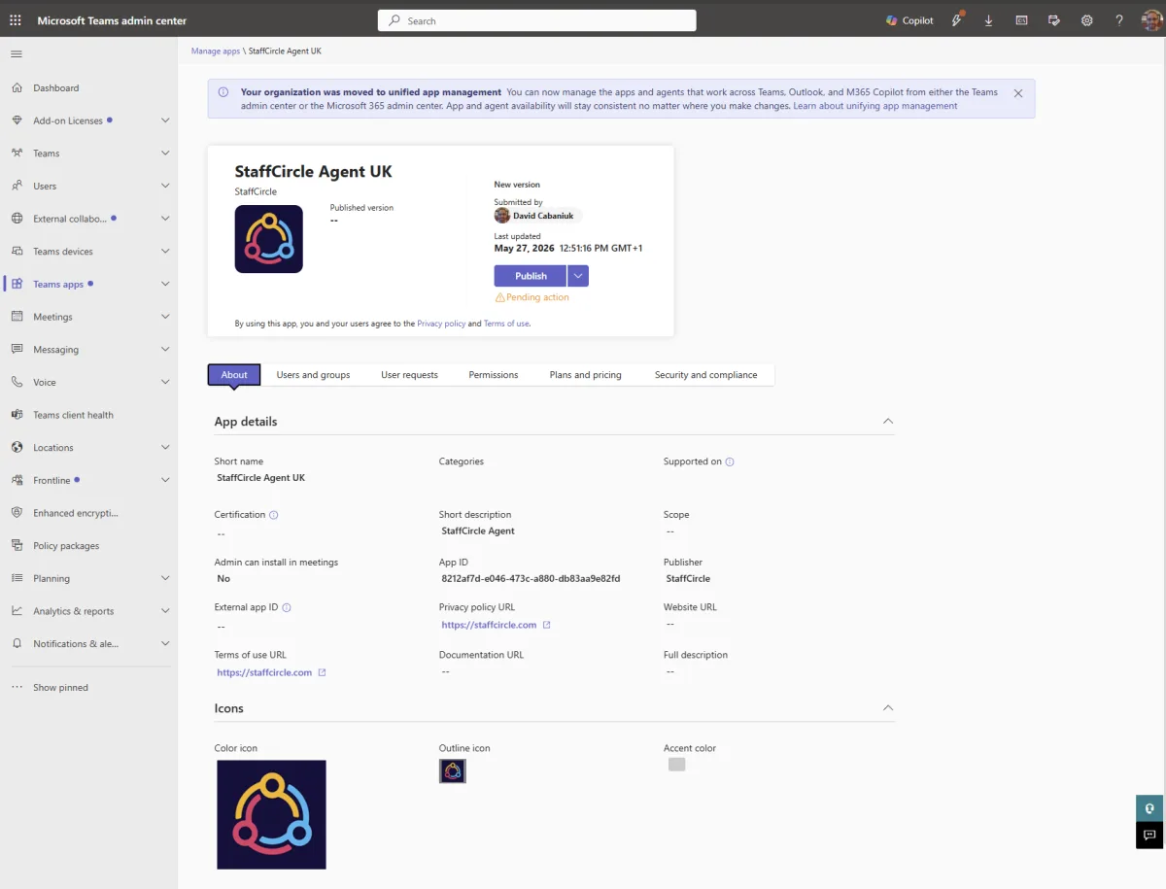Expand Teams section in sidebar
Image resolution: width=1166 pixels, height=889 pixels.
point(165,154)
